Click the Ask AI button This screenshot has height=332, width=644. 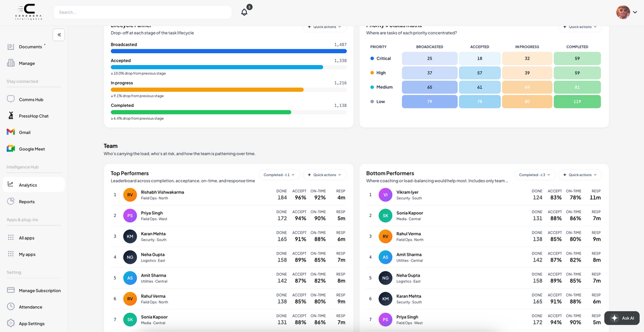click(x=622, y=318)
